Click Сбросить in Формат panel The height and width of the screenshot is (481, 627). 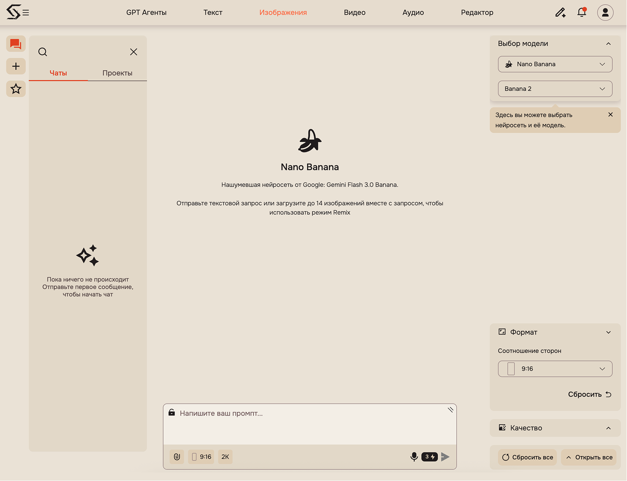589,394
